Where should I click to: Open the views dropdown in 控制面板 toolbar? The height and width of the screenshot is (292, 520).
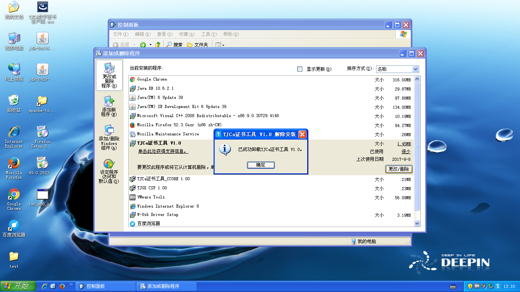pos(220,45)
